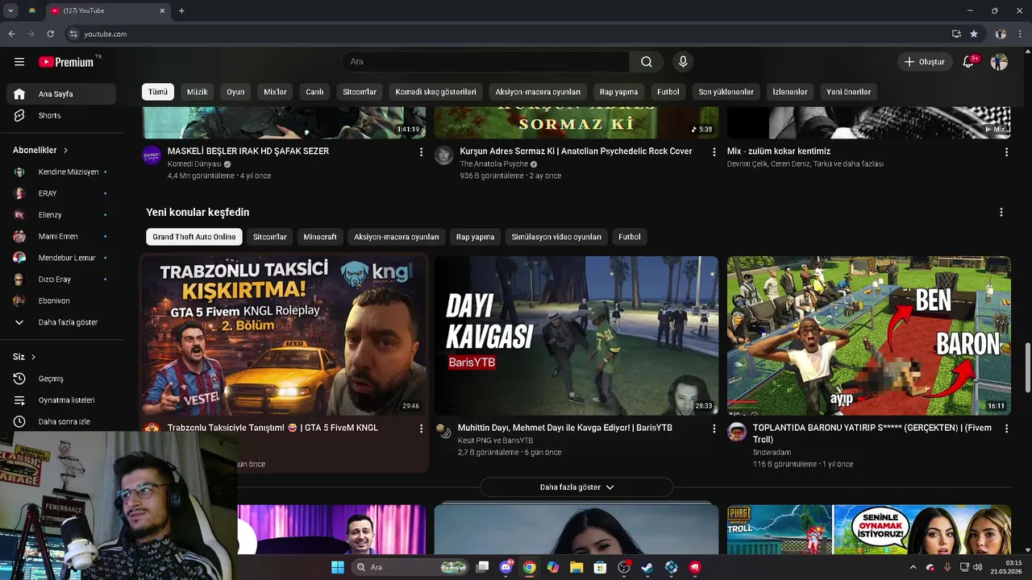The image size is (1032, 580).
Task: Open Daha sonra izle list
Action: coord(61,421)
